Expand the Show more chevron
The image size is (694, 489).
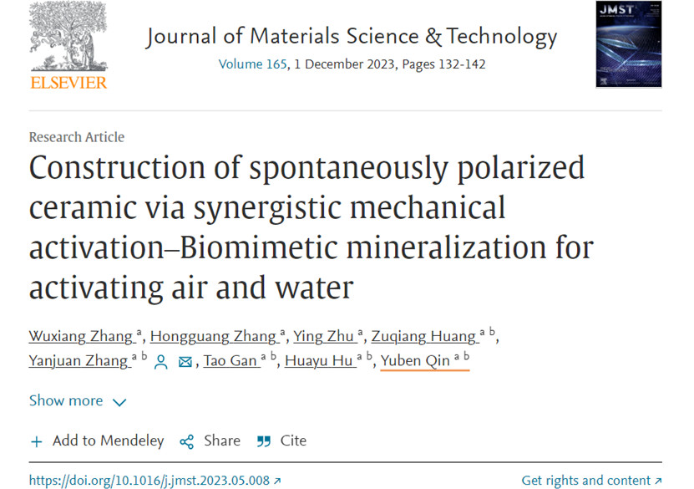coord(119,402)
